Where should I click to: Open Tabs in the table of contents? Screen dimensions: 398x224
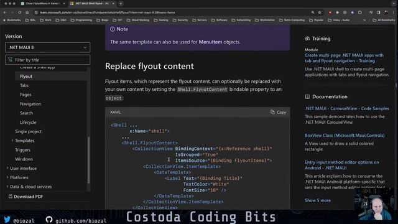click(x=24, y=85)
